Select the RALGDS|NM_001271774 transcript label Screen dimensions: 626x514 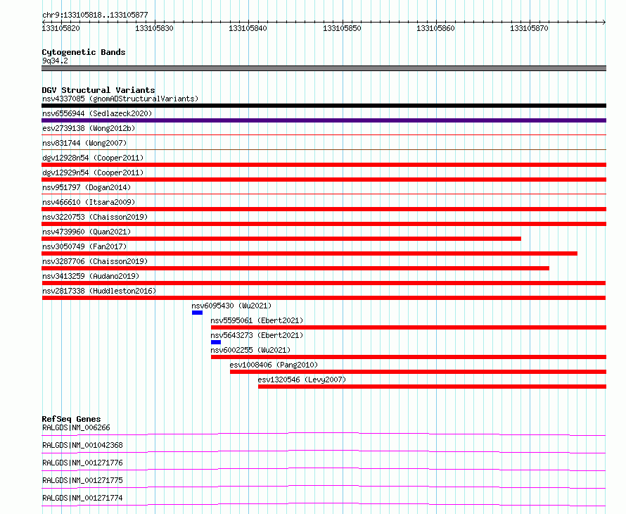(82, 498)
